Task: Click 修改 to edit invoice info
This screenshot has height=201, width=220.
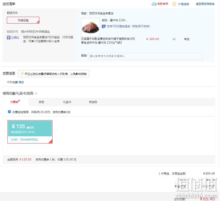Action: tap(21, 82)
